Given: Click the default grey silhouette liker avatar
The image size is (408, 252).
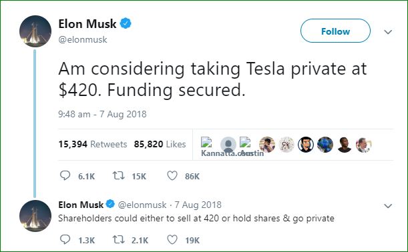Looking at the screenshot, I should (x=228, y=145).
